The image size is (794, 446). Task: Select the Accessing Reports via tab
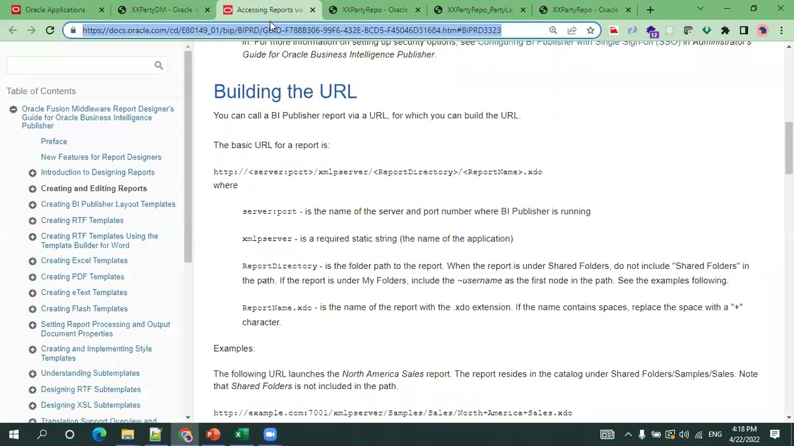tap(269, 10)
